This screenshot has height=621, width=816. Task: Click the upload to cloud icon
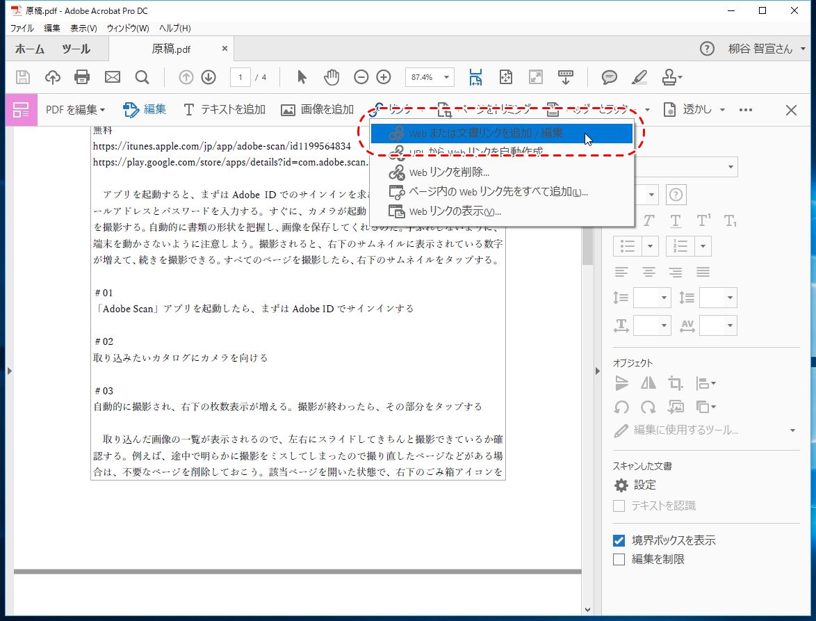click(x=53, y=77)
